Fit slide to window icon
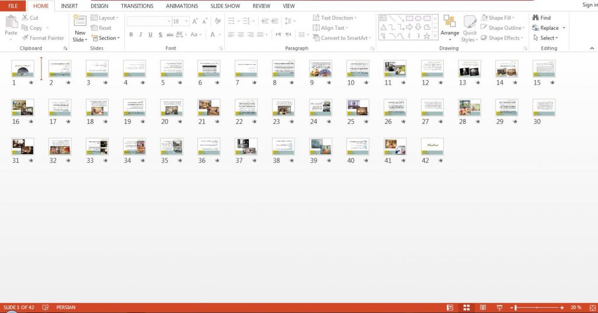 point(592,307)
